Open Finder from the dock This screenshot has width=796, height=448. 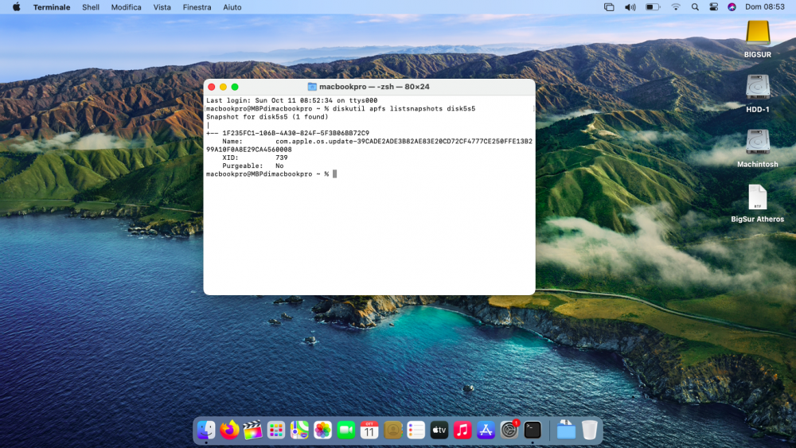[206, 430]
